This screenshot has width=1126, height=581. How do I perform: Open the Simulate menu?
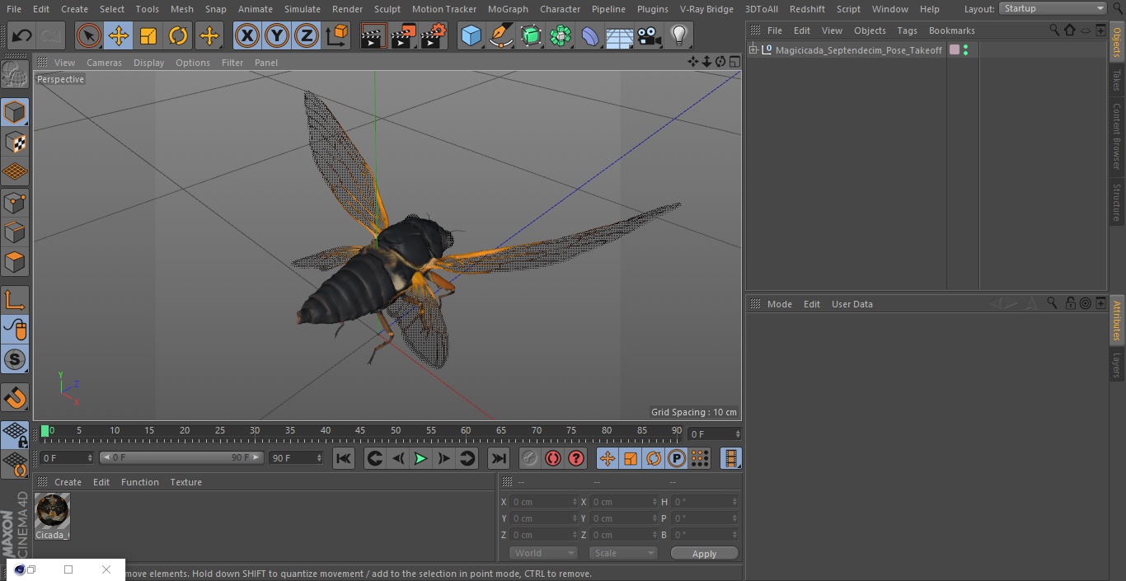coord(303,8)
